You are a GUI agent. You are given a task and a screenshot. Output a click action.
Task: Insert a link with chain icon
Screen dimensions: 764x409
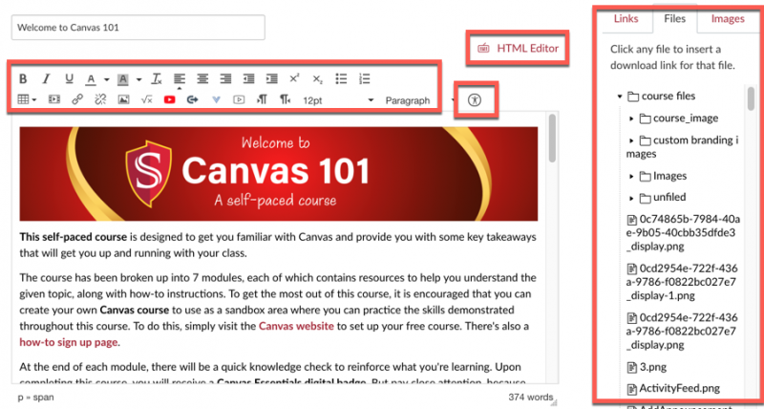[x=77, y=100]
